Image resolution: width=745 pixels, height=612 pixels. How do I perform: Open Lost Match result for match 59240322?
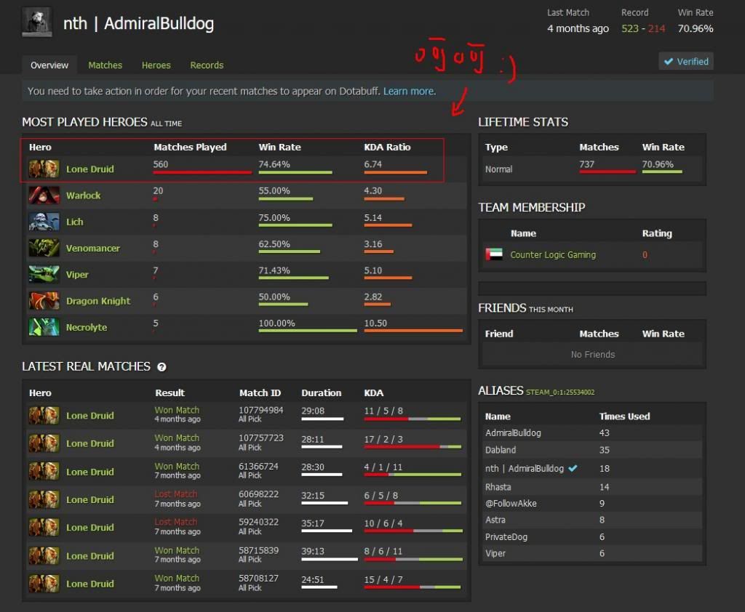(175, 522)
